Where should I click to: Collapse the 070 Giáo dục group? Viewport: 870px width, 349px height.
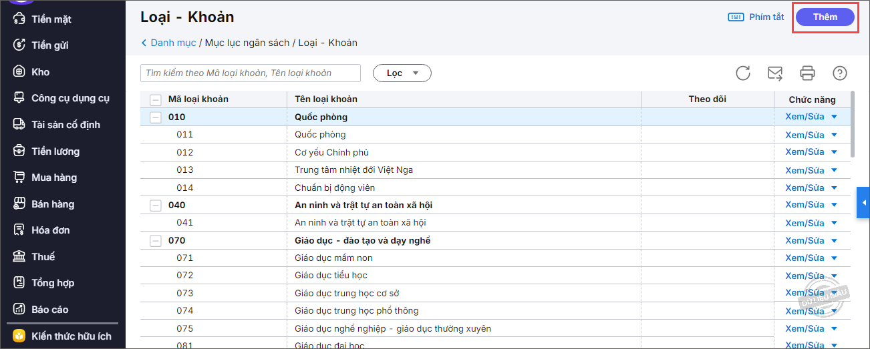click(156, 241)
